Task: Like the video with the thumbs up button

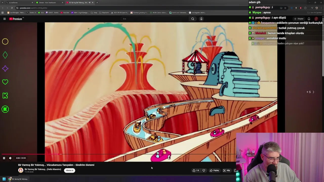Action: (195, 170)
